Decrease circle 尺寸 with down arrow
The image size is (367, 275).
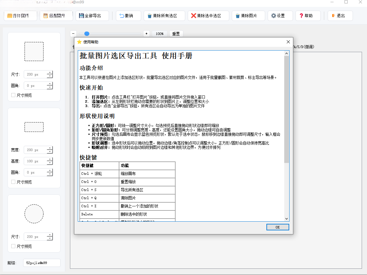point(50,238)
